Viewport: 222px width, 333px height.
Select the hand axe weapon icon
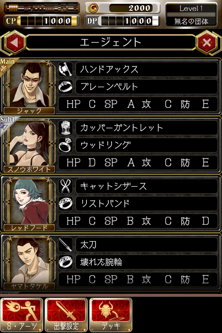(x=66, y=69)
